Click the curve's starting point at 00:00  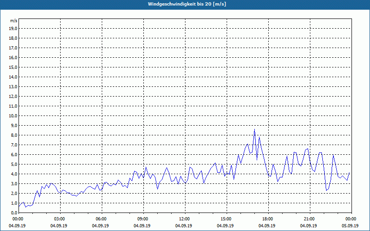click(19, 207)
